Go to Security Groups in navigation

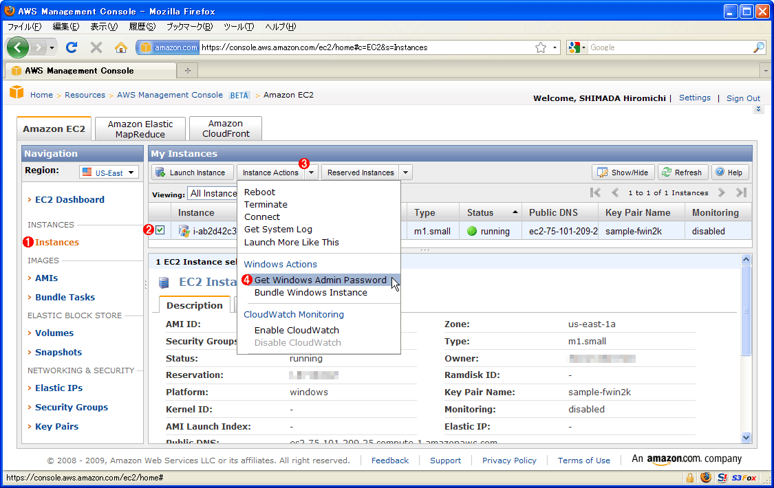click(x=72, y=407)
